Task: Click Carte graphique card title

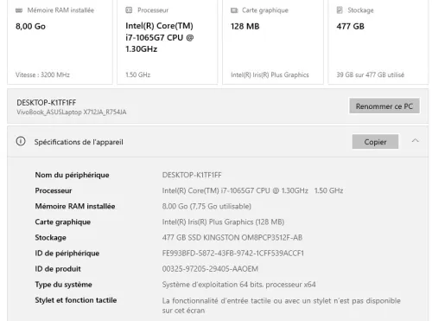Action: pyautogui.click(x=265, y=10)
